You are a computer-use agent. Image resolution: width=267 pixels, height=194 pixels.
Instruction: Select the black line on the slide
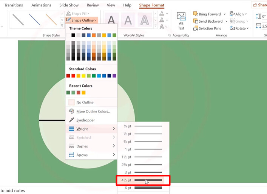52,120
